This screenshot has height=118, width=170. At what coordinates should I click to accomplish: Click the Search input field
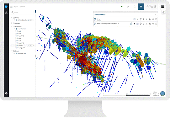click(x=22, y=12)
